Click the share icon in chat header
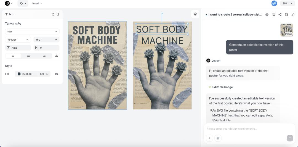Image resolution: width=298 pixels, height=147 pixels. point(280,14)
